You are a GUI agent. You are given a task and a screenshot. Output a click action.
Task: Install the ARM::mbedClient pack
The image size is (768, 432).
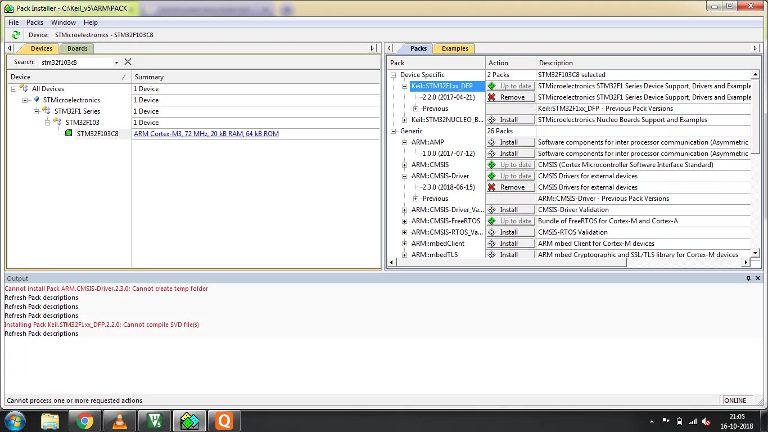511,244
